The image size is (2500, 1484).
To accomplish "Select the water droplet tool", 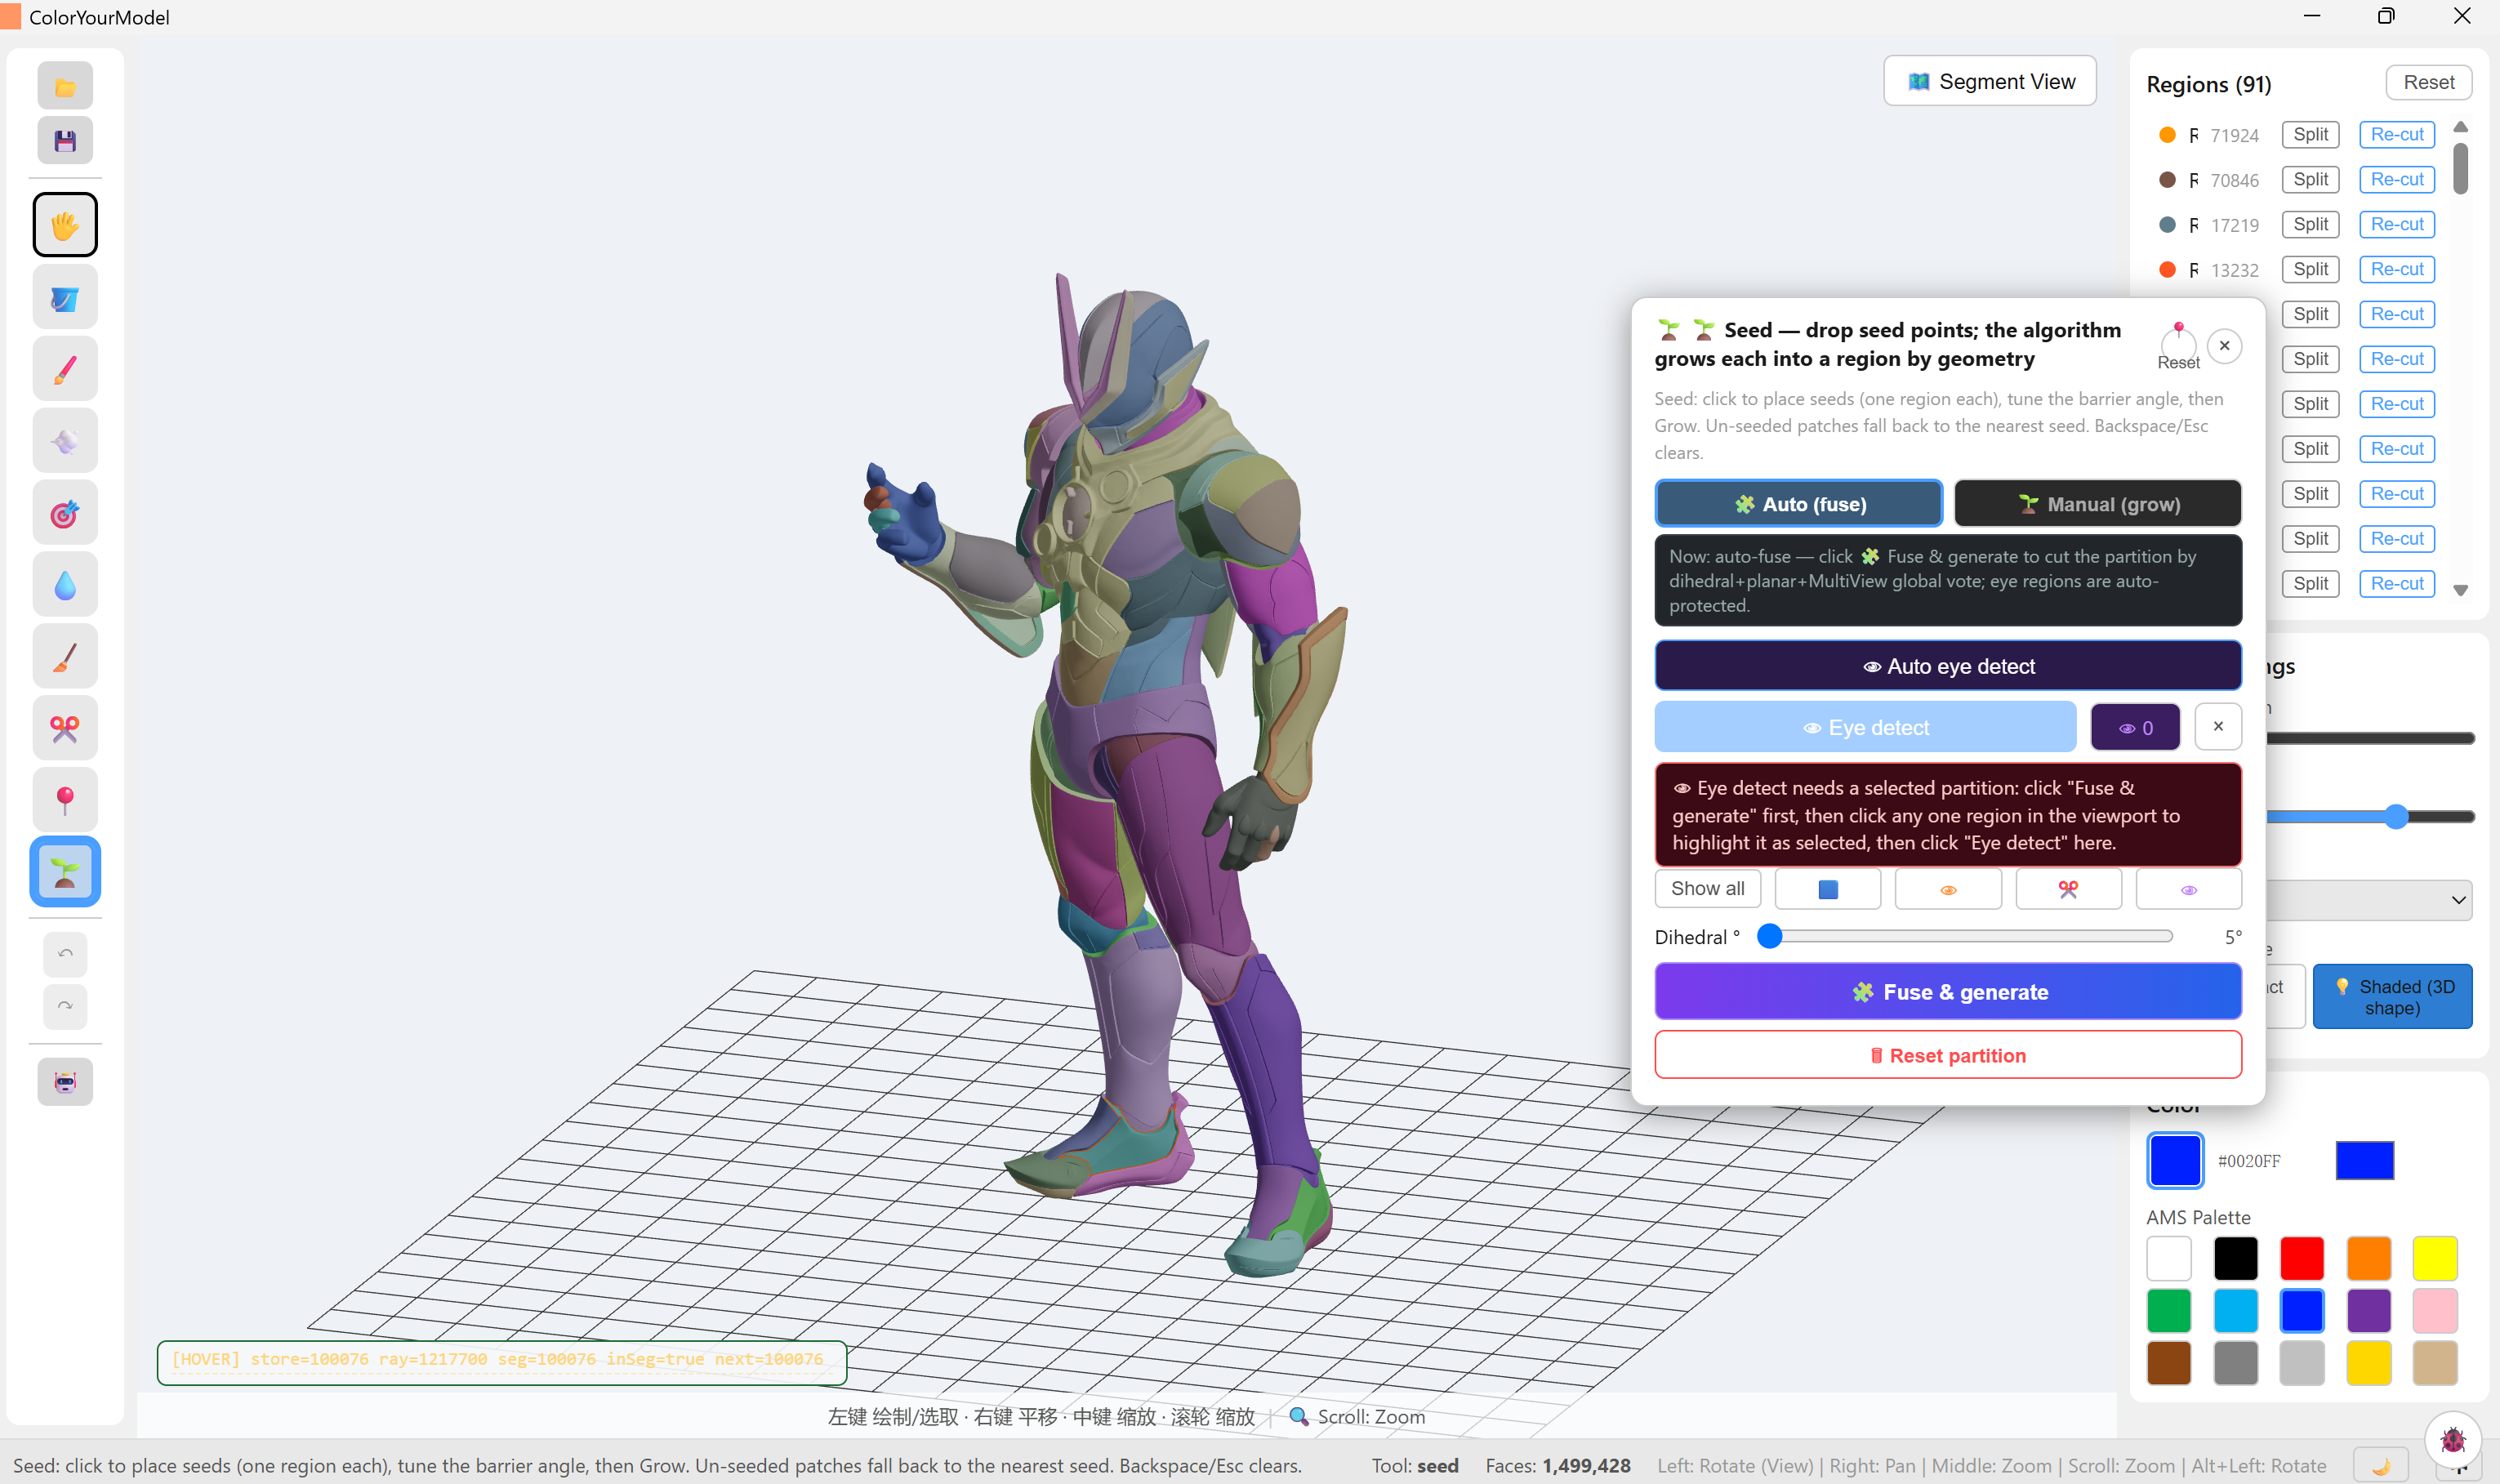I will (65, 585).
